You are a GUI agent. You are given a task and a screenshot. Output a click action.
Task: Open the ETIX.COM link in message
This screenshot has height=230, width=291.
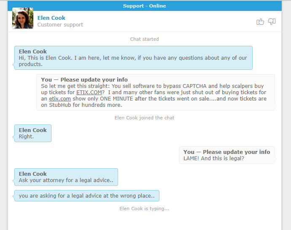click(89, 93)
